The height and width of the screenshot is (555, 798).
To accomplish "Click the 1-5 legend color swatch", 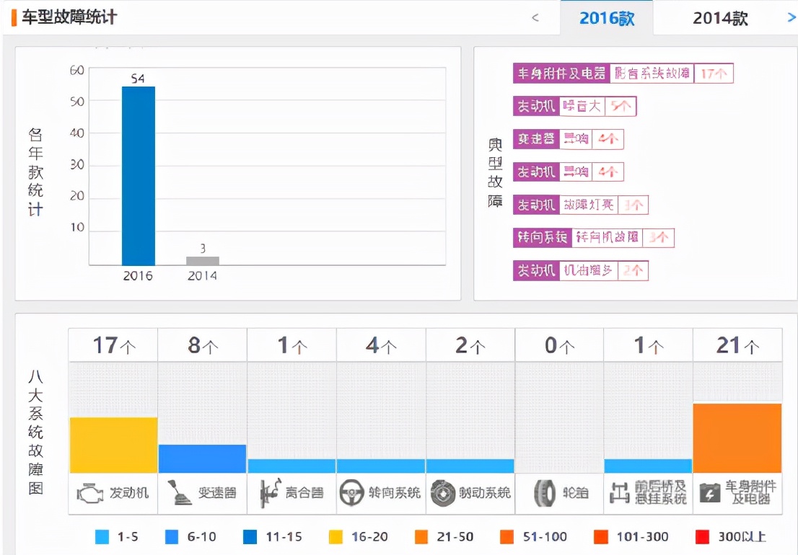I will point(102,537).
